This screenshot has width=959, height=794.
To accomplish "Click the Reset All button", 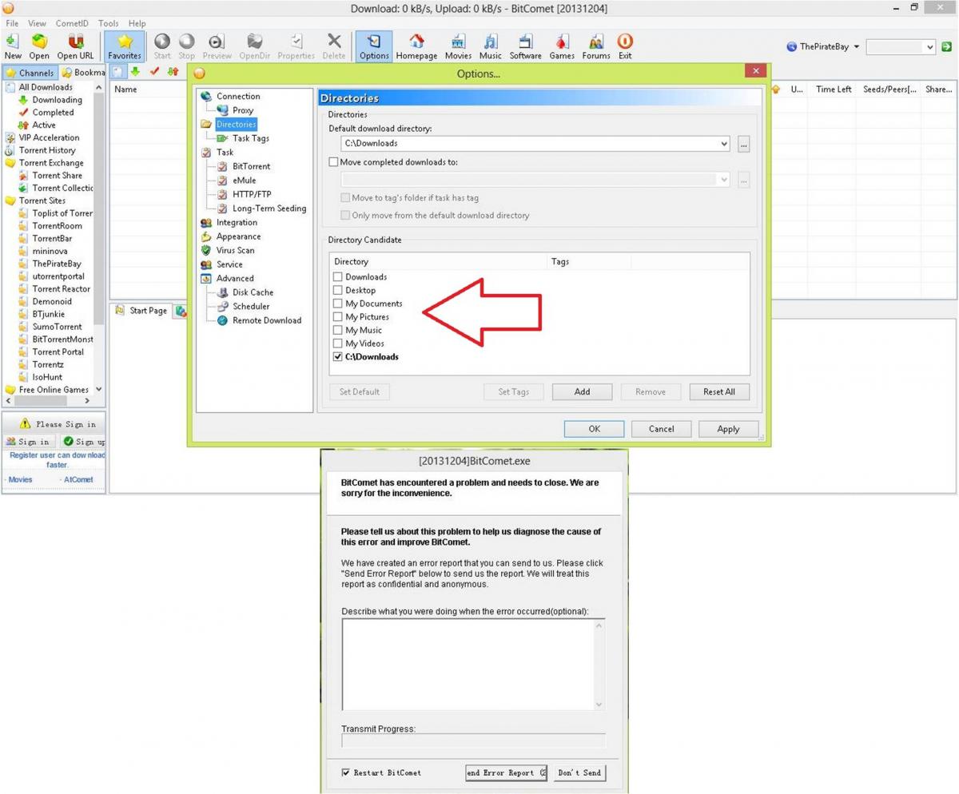I will pyautogui.click(x=719, y=391).
